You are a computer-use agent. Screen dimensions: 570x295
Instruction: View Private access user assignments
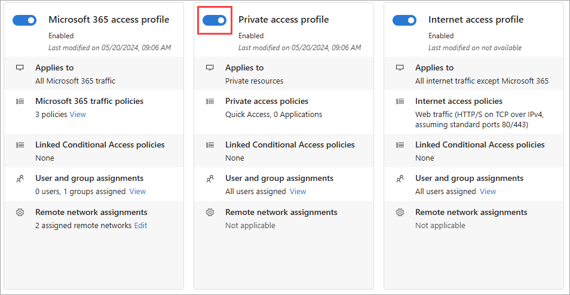[x=298, y=192]
